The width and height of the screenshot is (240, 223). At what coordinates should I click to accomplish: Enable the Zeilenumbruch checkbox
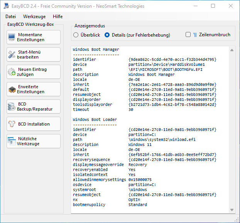click(x=188, y=35)
